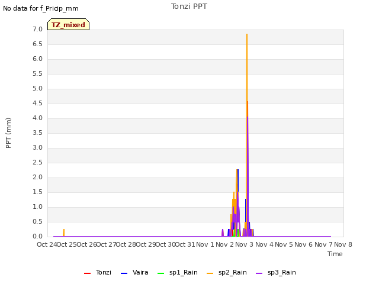Click the Time x-axis label
Screen dimensions: 379x284
335,254
